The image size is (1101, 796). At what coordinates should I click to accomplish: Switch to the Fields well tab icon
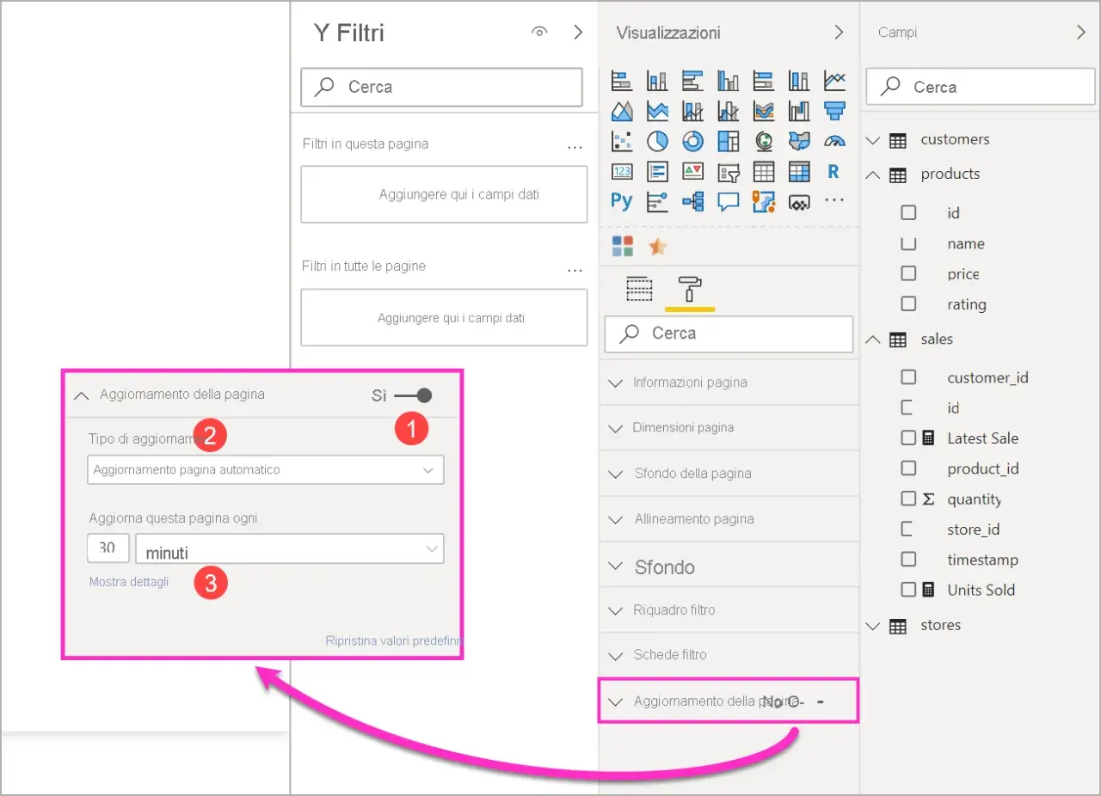click(x=639, y=289)
